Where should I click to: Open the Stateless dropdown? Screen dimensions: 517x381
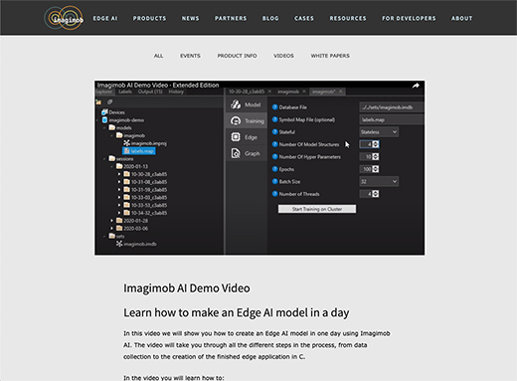(x=379, y=132)
